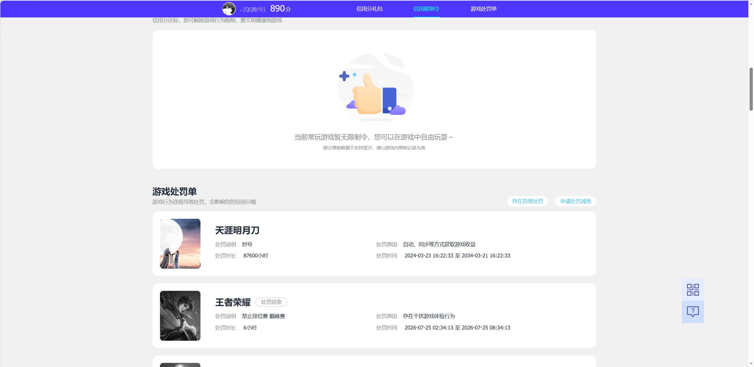
Task: Click the thumbs-up illustration
Action: pyautogui.click(x=375, y=87)
